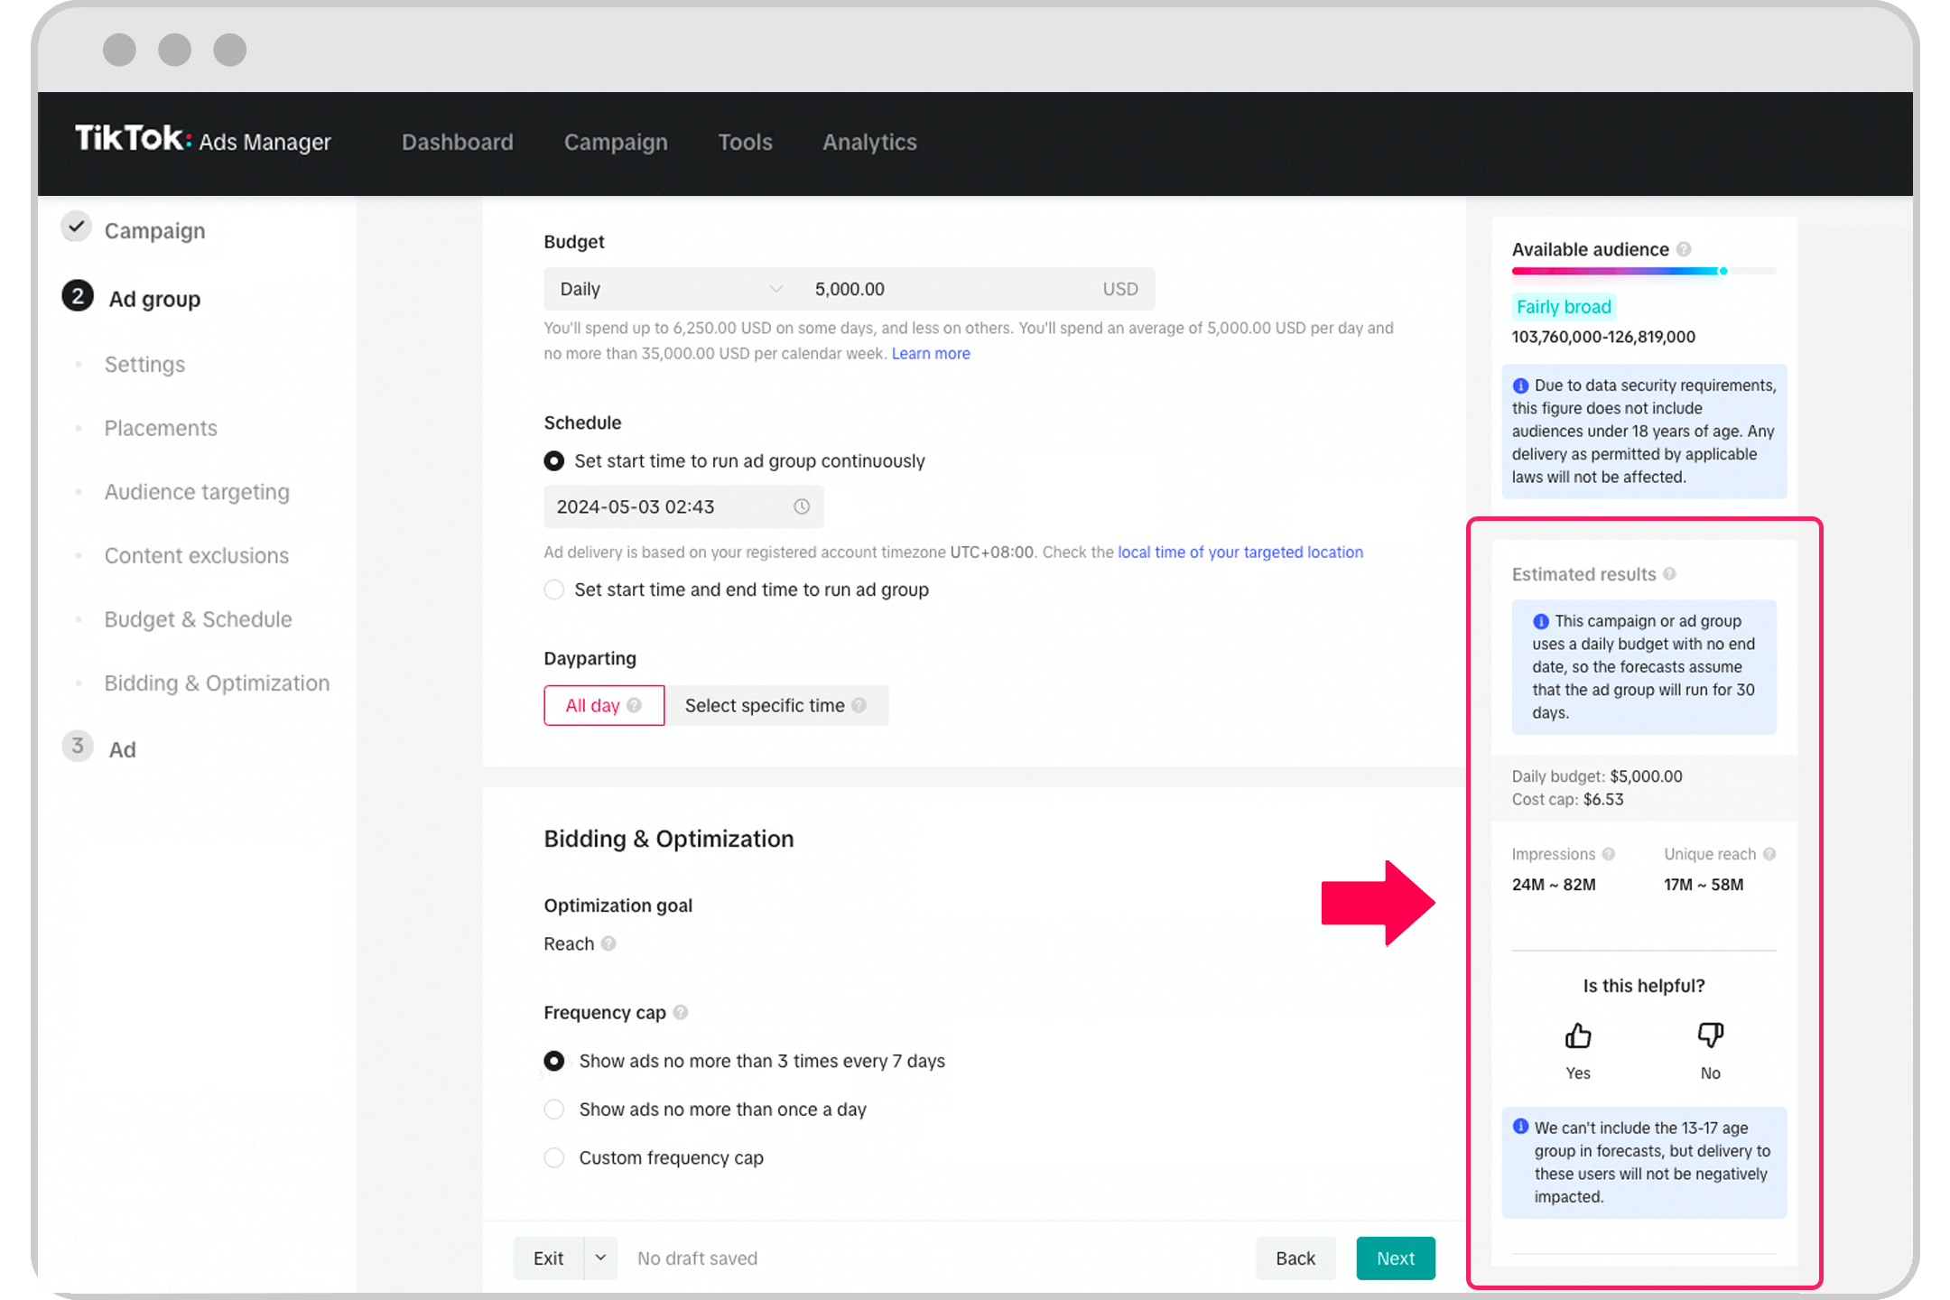Jump to Settings section

144,365
